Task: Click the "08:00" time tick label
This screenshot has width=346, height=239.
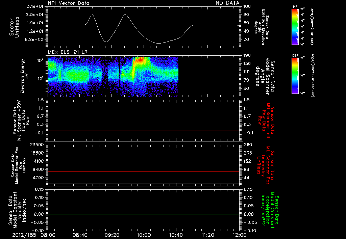Action: tap(48, 235)
